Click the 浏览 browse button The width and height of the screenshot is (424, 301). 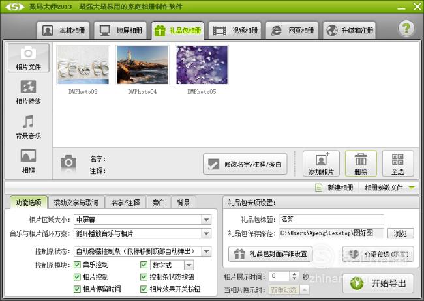[x=401, y=233]
